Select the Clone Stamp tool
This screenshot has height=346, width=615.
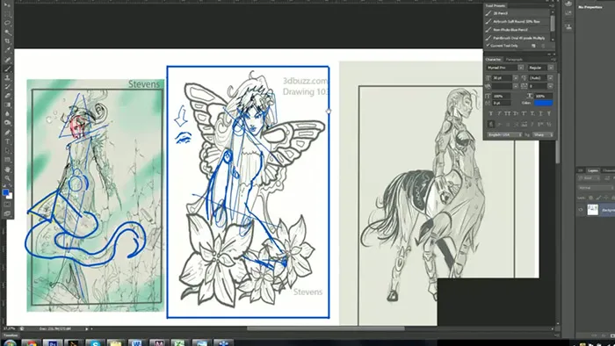click(x=7, y=78)
